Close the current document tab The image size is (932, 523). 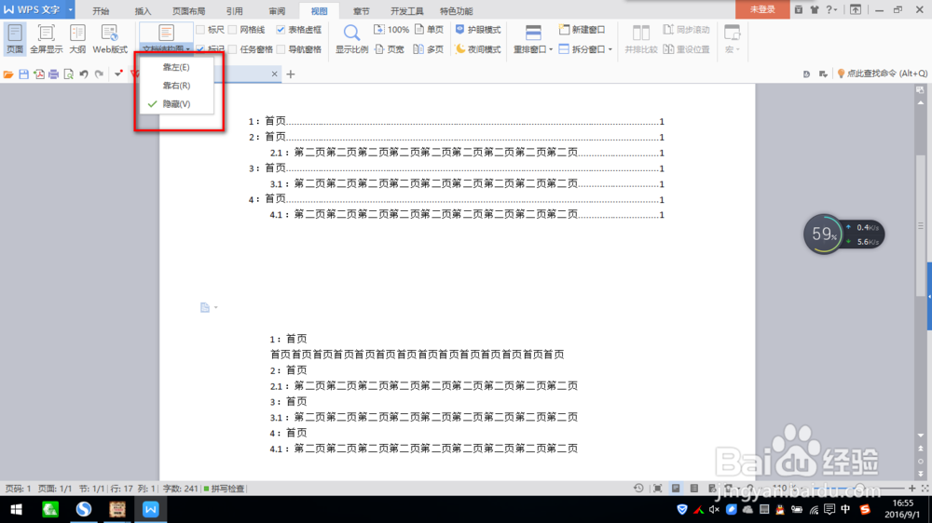pos(274,74)
